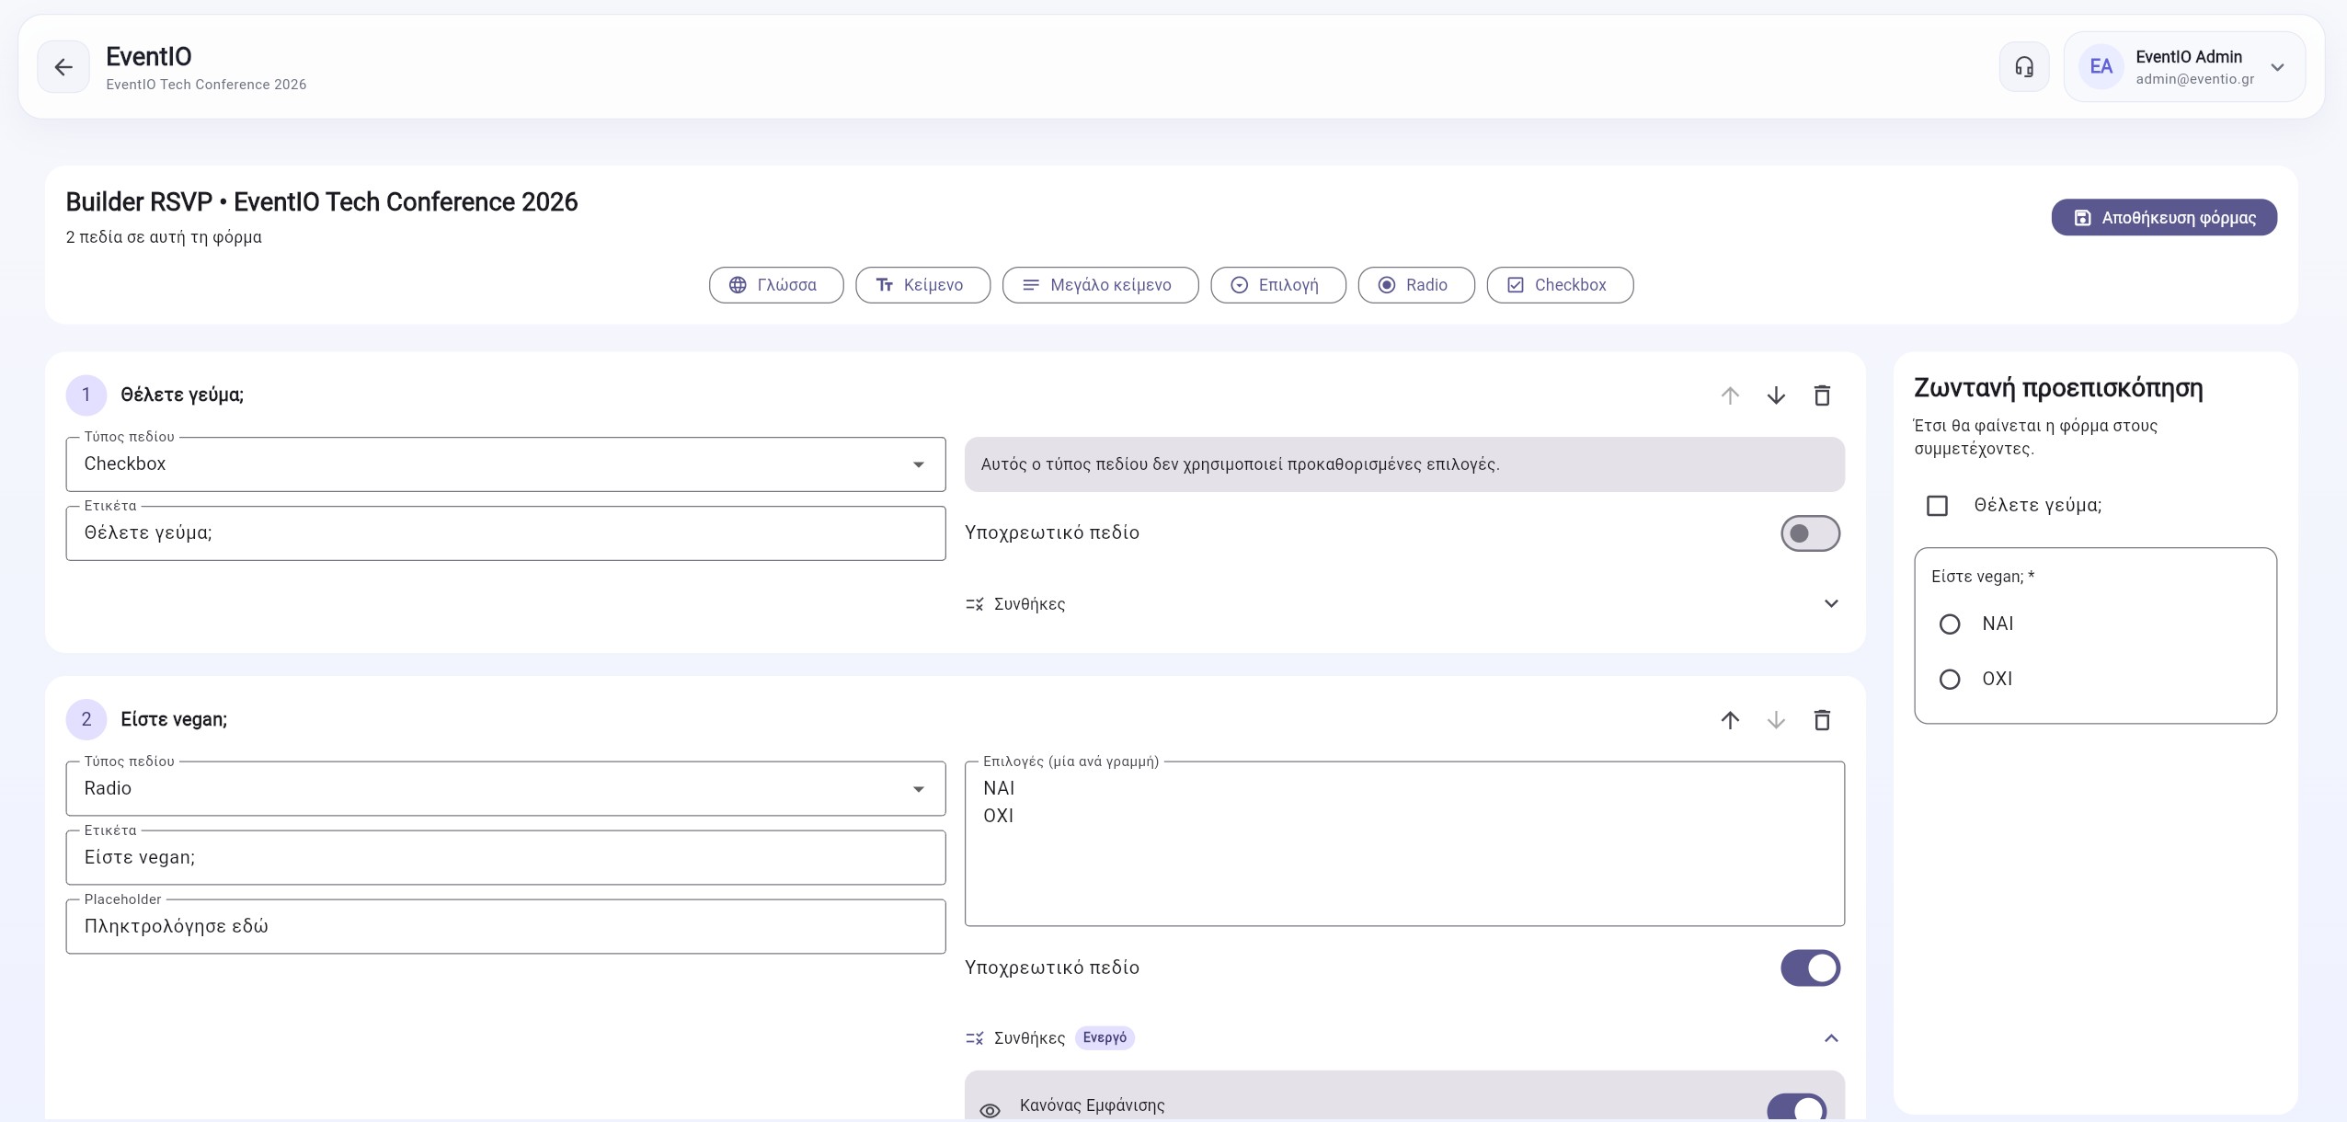
Task: Open field type dropdown showing Checkbox
Action: [x=506, y=464]
